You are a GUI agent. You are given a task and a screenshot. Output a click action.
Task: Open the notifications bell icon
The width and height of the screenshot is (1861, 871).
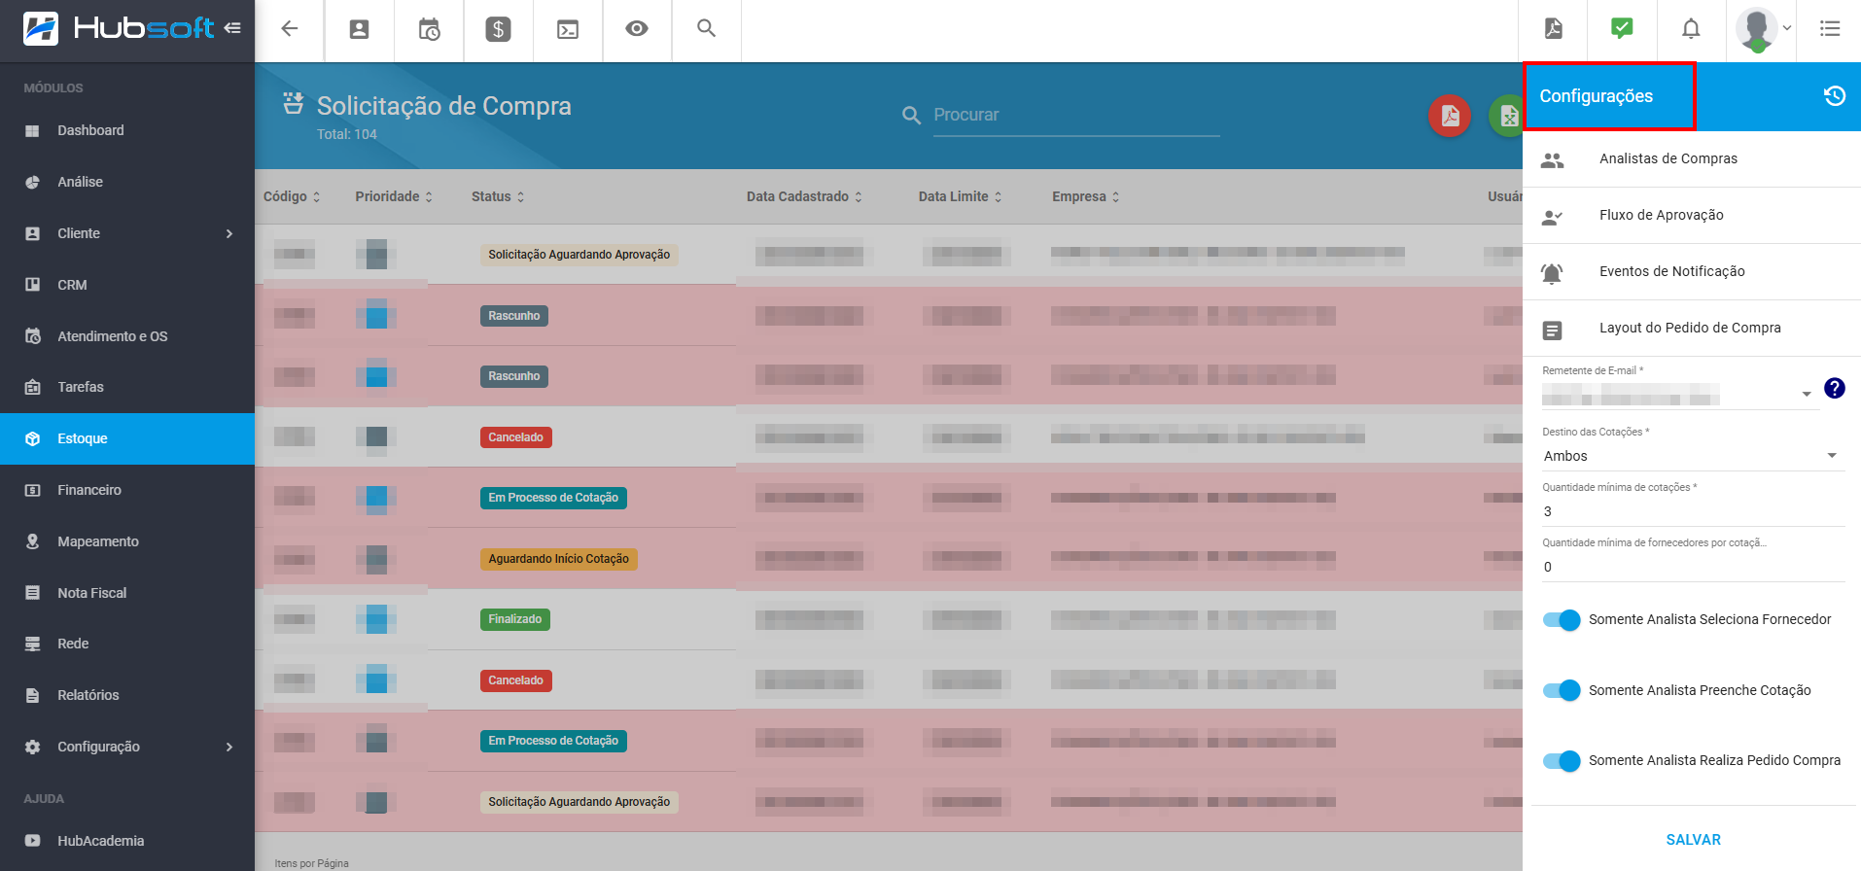pos(1692,29)
